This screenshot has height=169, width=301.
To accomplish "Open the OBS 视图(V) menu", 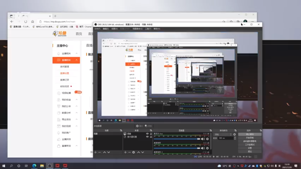I will coord(114,29).
